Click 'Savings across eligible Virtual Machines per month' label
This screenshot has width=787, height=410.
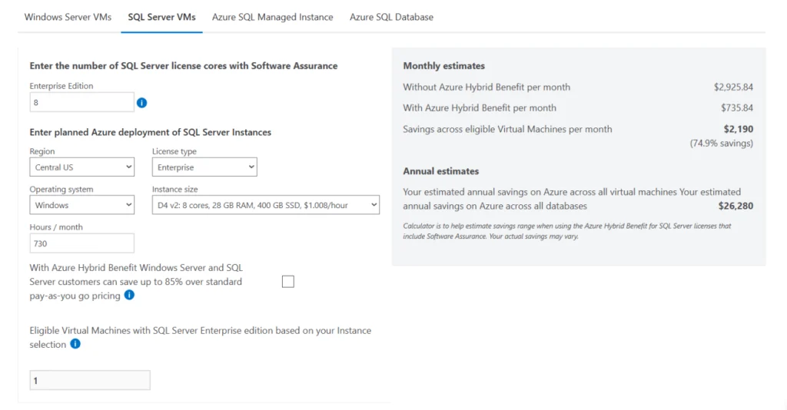tap(507, 129)
